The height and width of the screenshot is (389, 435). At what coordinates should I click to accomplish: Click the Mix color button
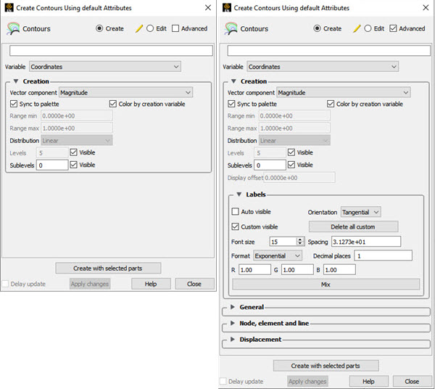326,284
